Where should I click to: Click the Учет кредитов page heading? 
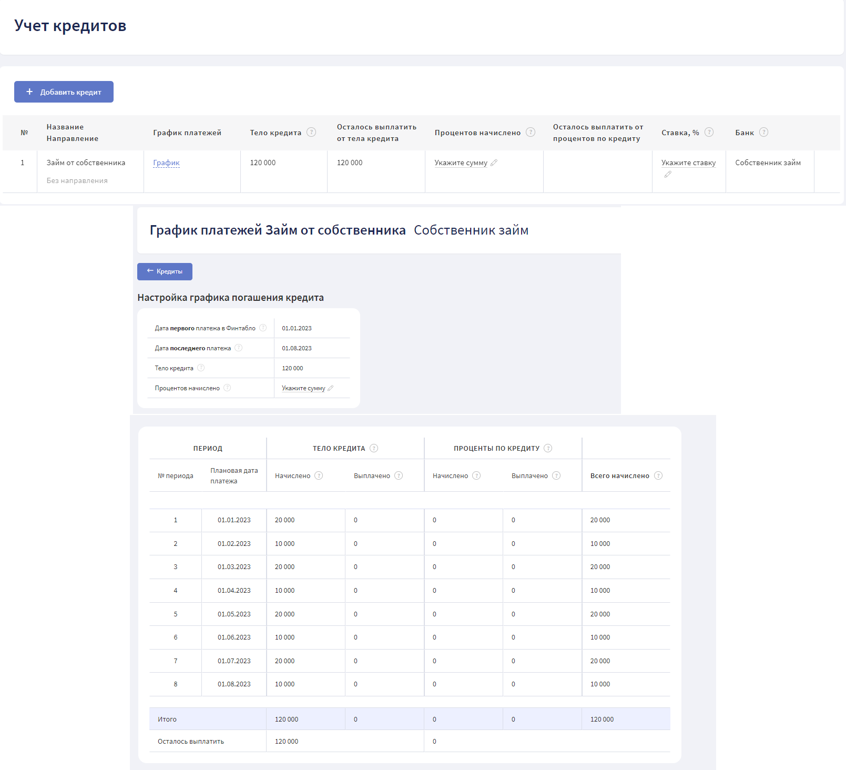[x=70, y=26]
